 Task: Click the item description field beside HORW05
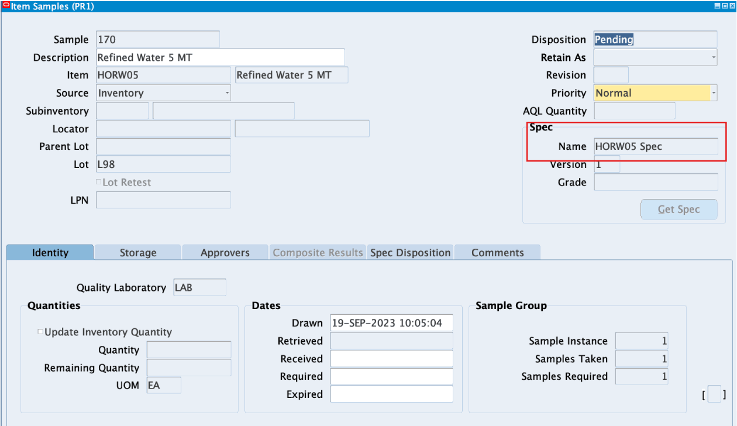[291, 75]
